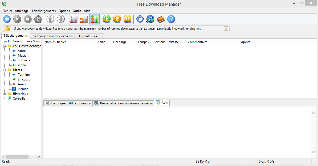The image size is (318, 166).
Task: Select the Arrêté filter
Action: pyautogui.click(x=22, y=84)
